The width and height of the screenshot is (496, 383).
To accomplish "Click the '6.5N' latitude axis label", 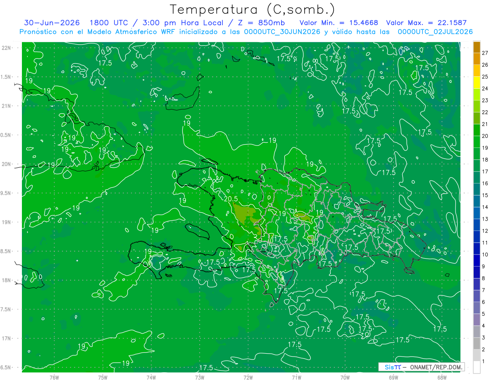I will click(5, 368).
